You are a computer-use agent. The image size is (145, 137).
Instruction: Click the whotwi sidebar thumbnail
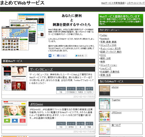coord(105,91)
